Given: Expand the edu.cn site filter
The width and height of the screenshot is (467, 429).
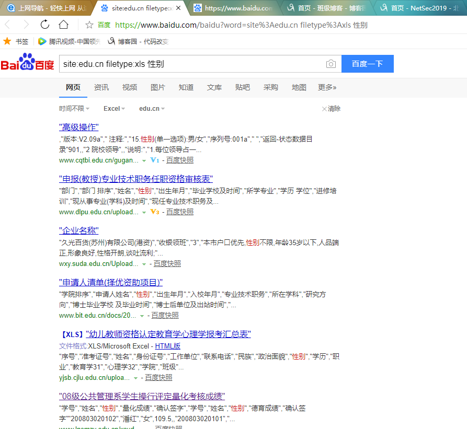Looking at the screenshot, I should coord(152,109).
